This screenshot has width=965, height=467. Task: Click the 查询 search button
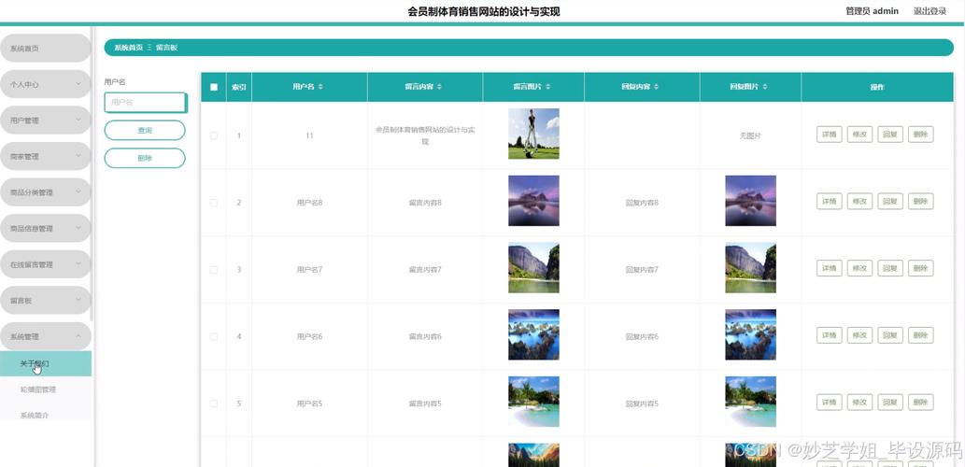click(145, 131)
